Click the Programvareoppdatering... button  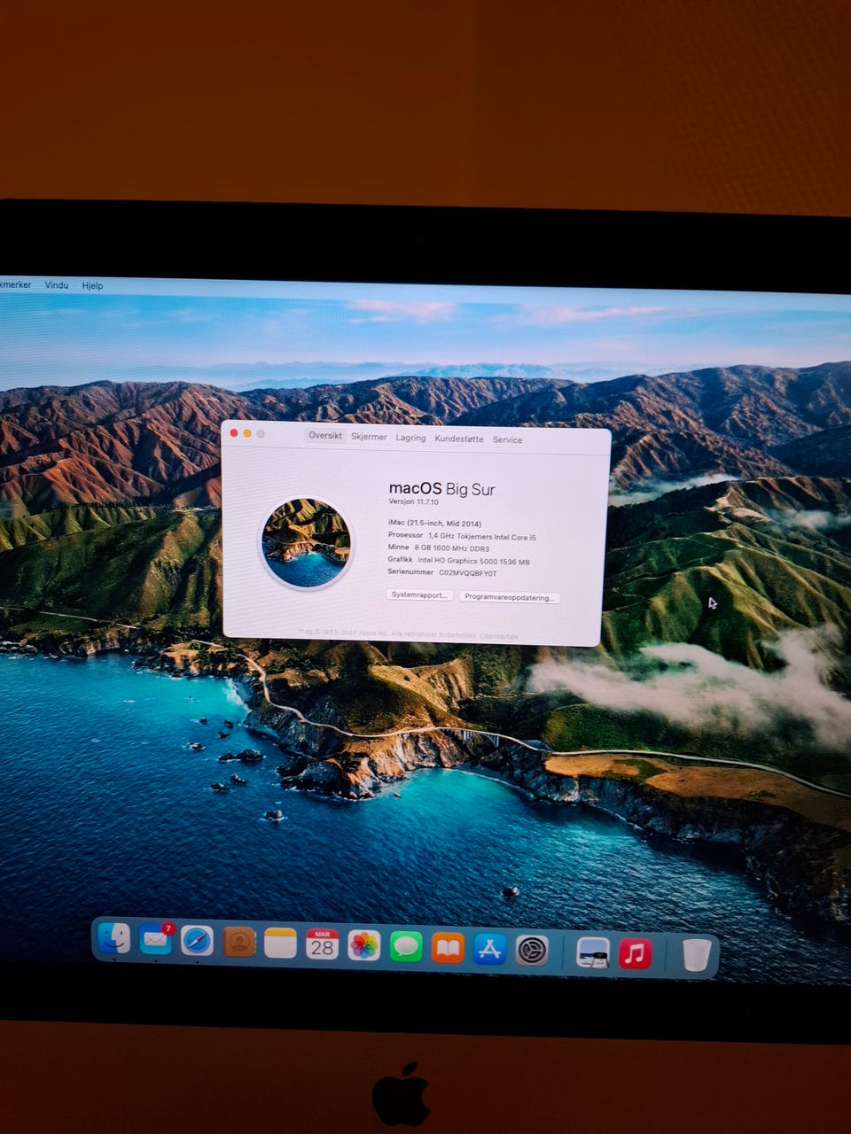click(x=510, y=597)
